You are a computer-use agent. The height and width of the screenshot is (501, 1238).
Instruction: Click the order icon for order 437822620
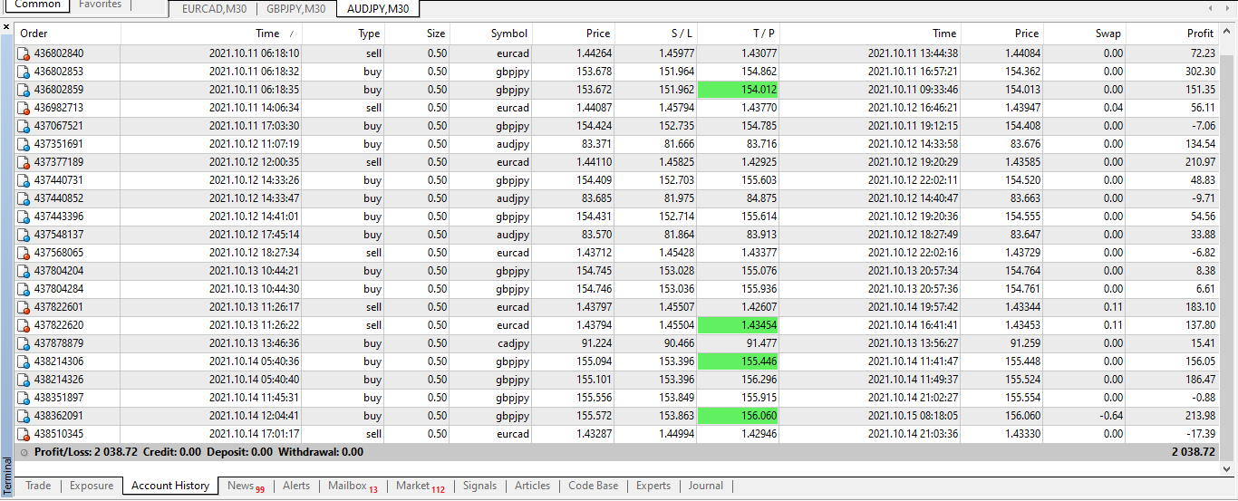pyautogui.click(x=24, y=325)
